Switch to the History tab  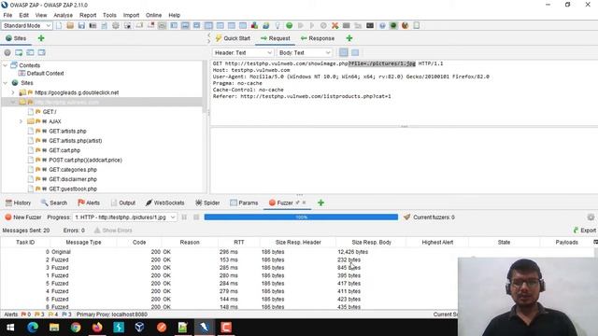pos(18,203)
